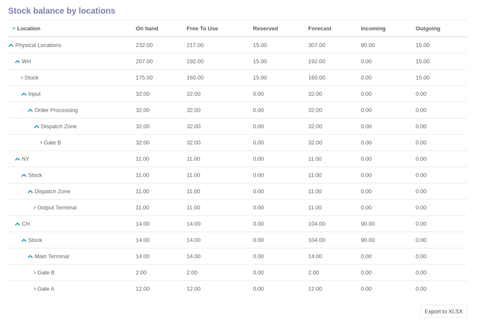This screenshot has width=479, height=324.
Task: Collapse the Order Processing row
Action: (x=30, y=111)
